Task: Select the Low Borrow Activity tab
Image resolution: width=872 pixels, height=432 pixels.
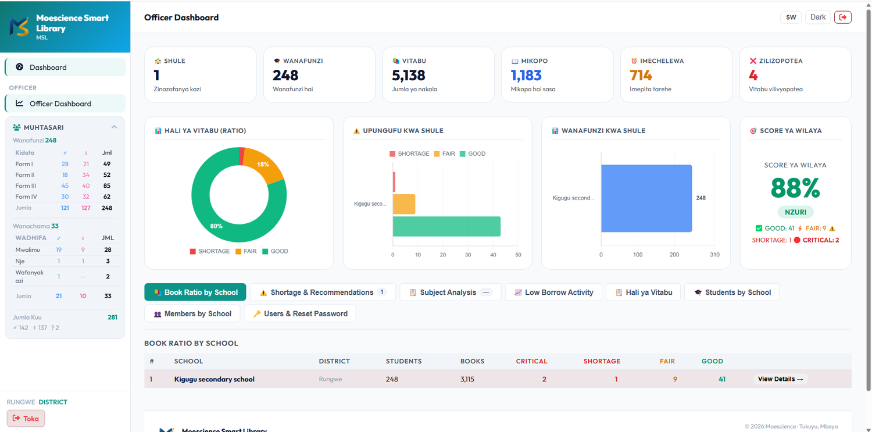Action: 553,292
